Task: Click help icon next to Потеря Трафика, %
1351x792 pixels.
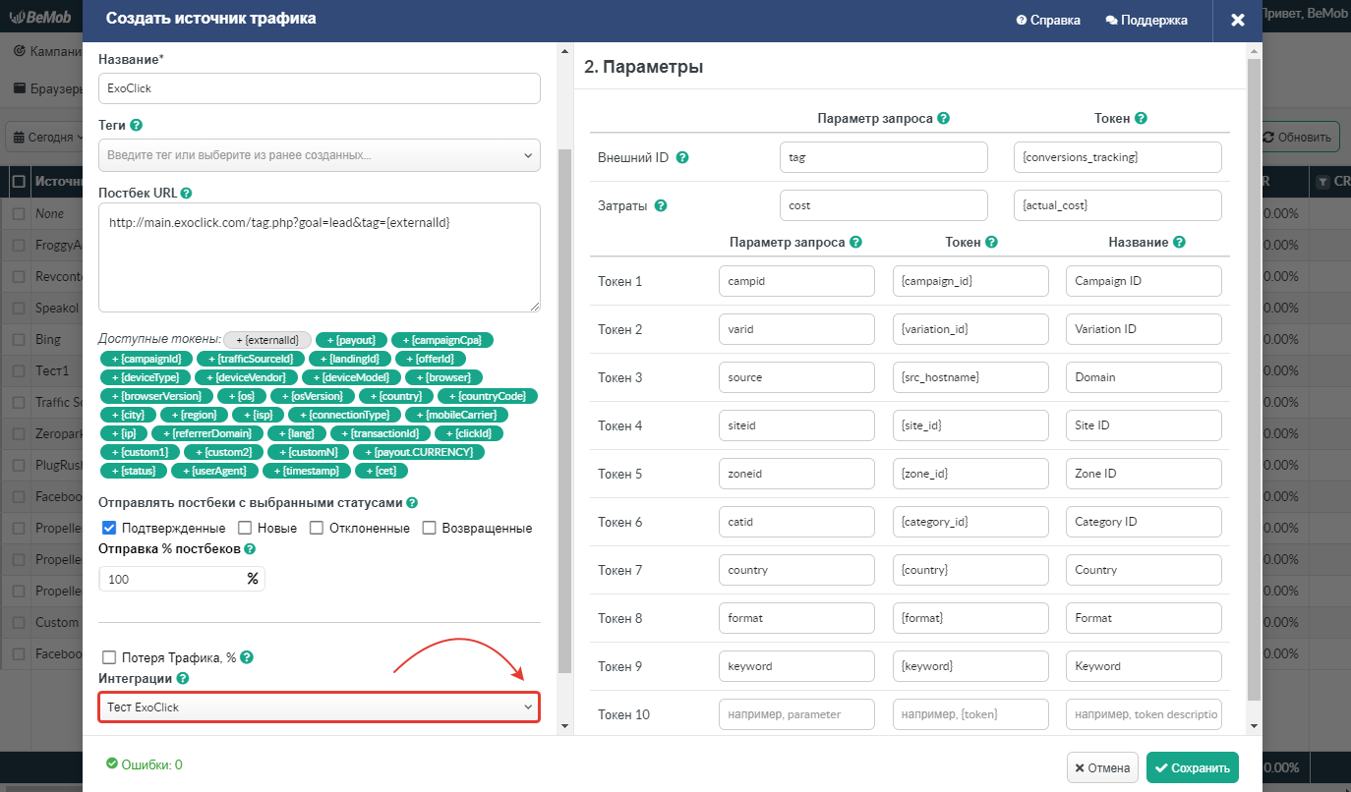Action: pos(247,657)
